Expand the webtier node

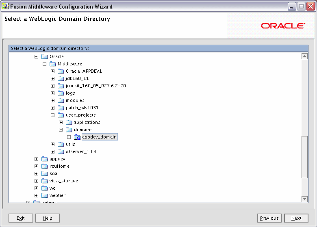pos(37,195)
